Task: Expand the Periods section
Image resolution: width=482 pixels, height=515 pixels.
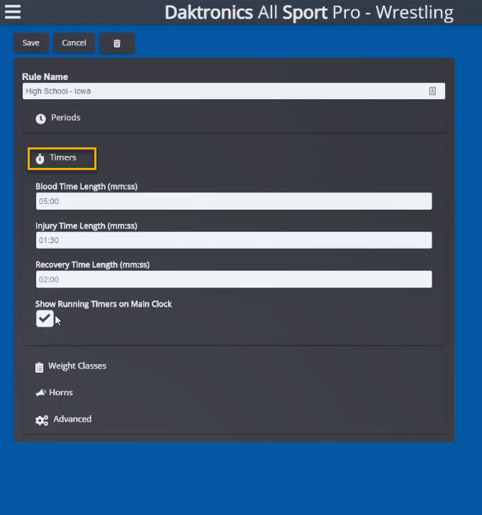Action: [x=66, y=118]
